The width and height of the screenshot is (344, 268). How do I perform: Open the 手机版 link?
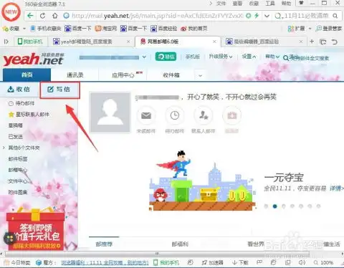tap(193, 57)
